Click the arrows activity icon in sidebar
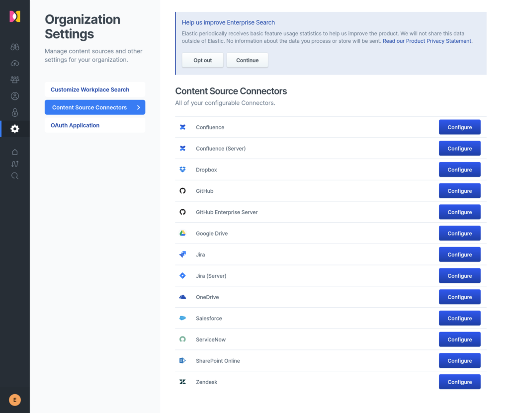Screen dimensions: 509x413 14,164
